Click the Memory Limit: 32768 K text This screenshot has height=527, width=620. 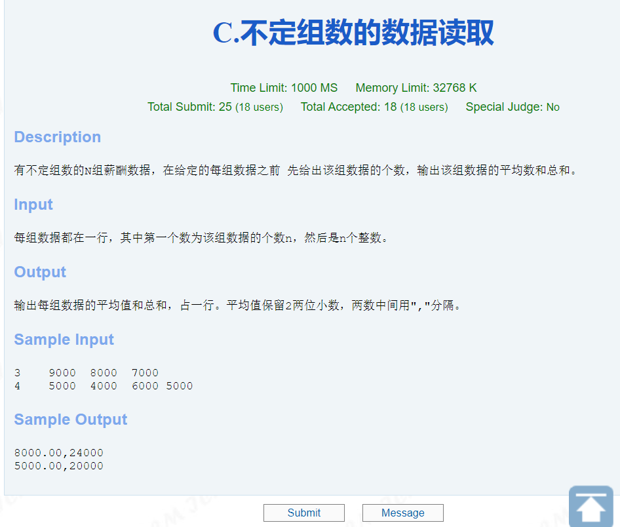pyautogui.click(x=416, y=88)
